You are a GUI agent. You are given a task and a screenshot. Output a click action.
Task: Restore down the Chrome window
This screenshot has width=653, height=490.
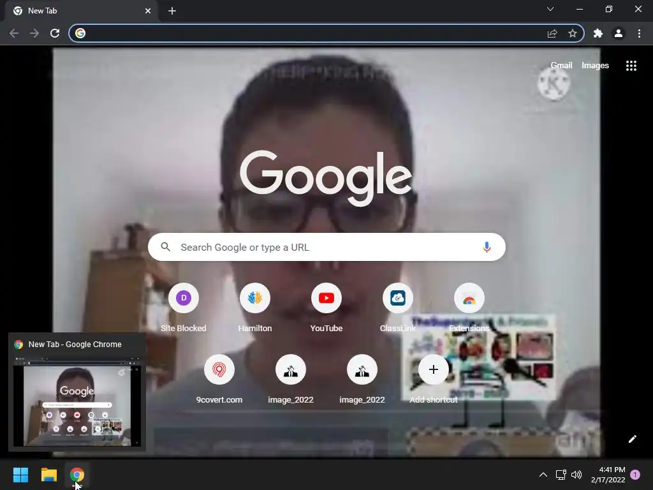609,9
